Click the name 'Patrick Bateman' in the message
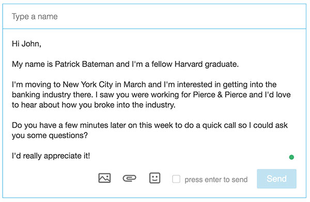310x202 pixels. (x=84, y=64)
